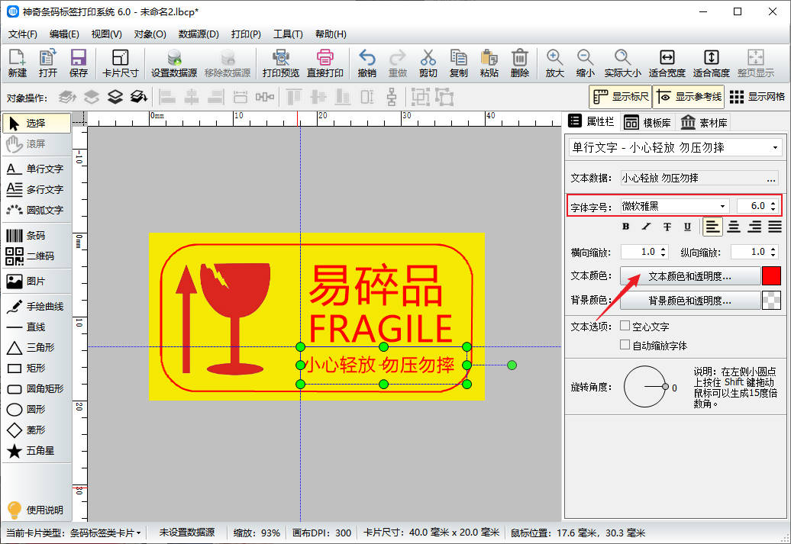Image resolution: width=791 pixels, height=544 pixels.
Task: Open the 微软雅黑 font dropdown
Action: tap(674, 206)
